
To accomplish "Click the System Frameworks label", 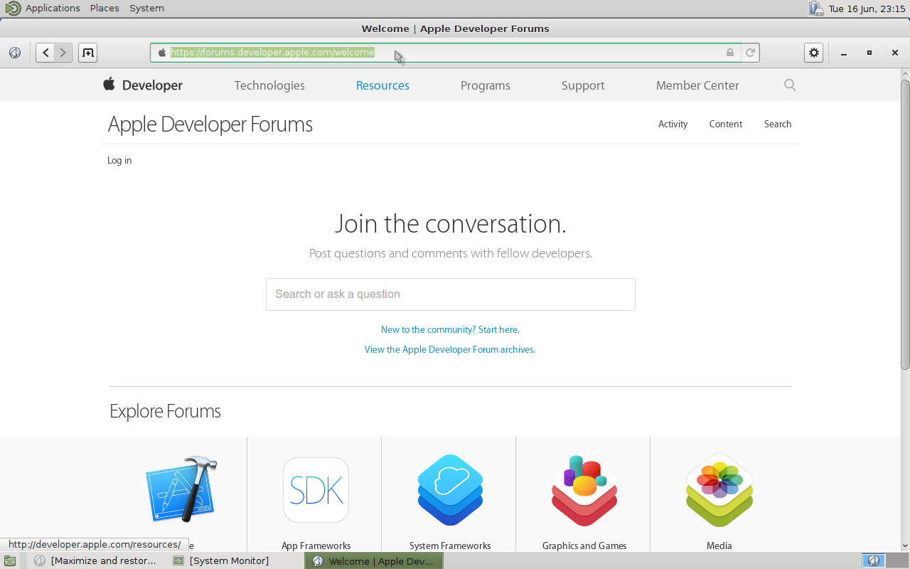I will [x=450, y=546].
